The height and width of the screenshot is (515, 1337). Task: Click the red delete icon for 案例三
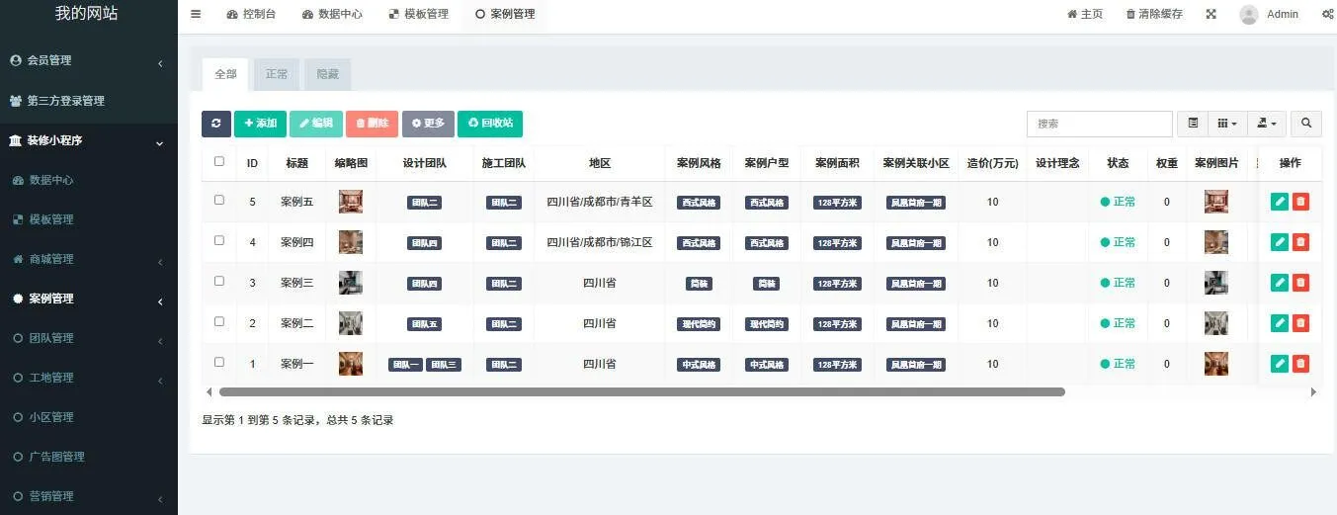tap(1300, 283)
